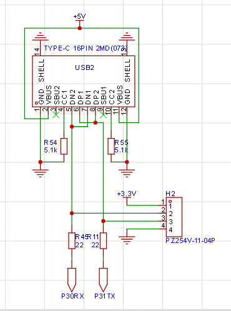This screenshot has height=311, width=231.
Task: Select the DP1 pin name on USB2
Action: point(81,97)
